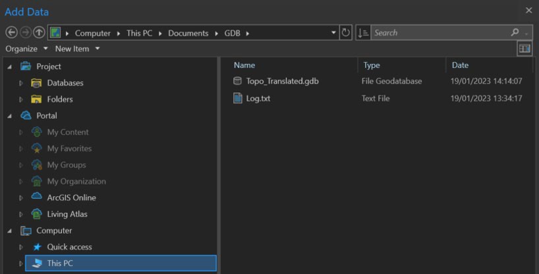Open the Organize menu
The width and height of the screenshot is (539, 274).
click(26, 49)
